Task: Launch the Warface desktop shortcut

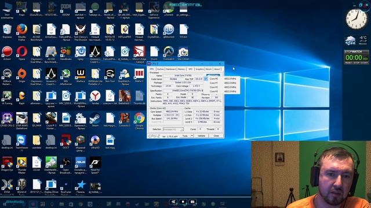Action: pos(81,75)
